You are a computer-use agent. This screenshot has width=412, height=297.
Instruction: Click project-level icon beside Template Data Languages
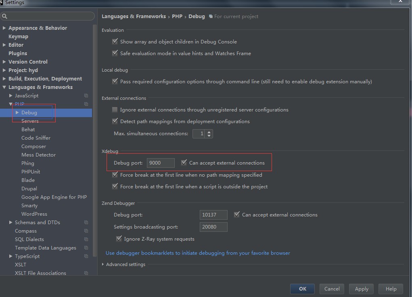[86, 248]
